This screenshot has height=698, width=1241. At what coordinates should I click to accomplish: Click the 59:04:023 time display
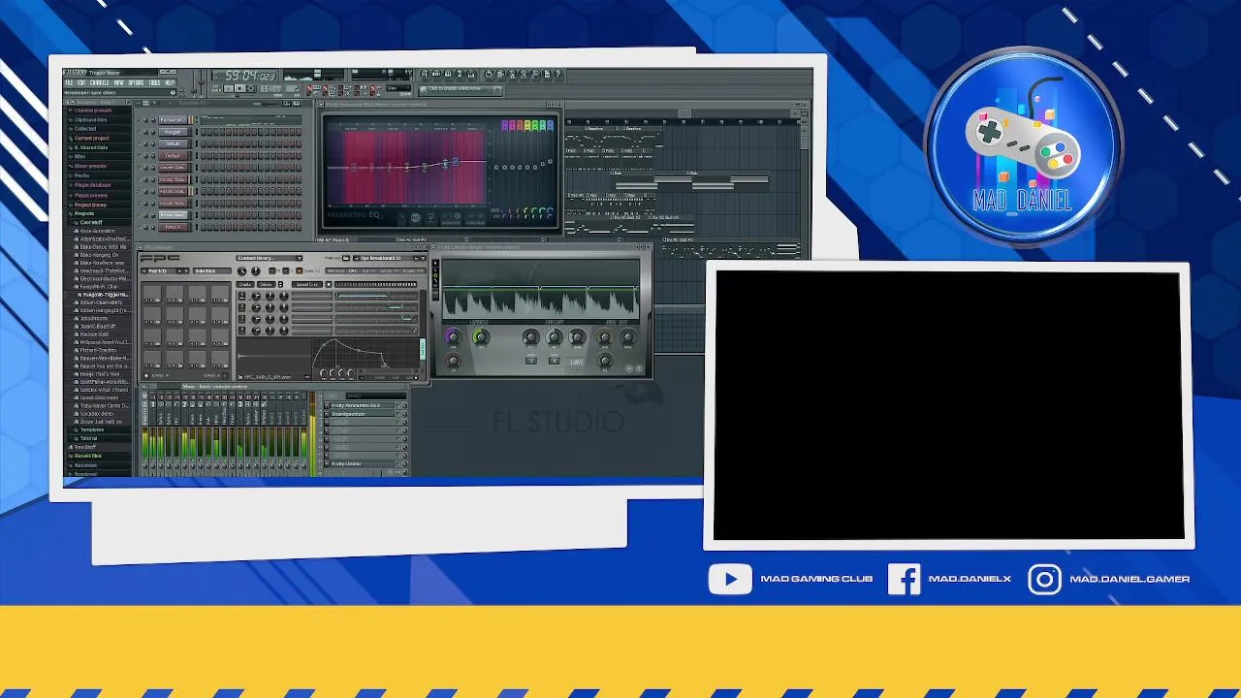[250, 76]
